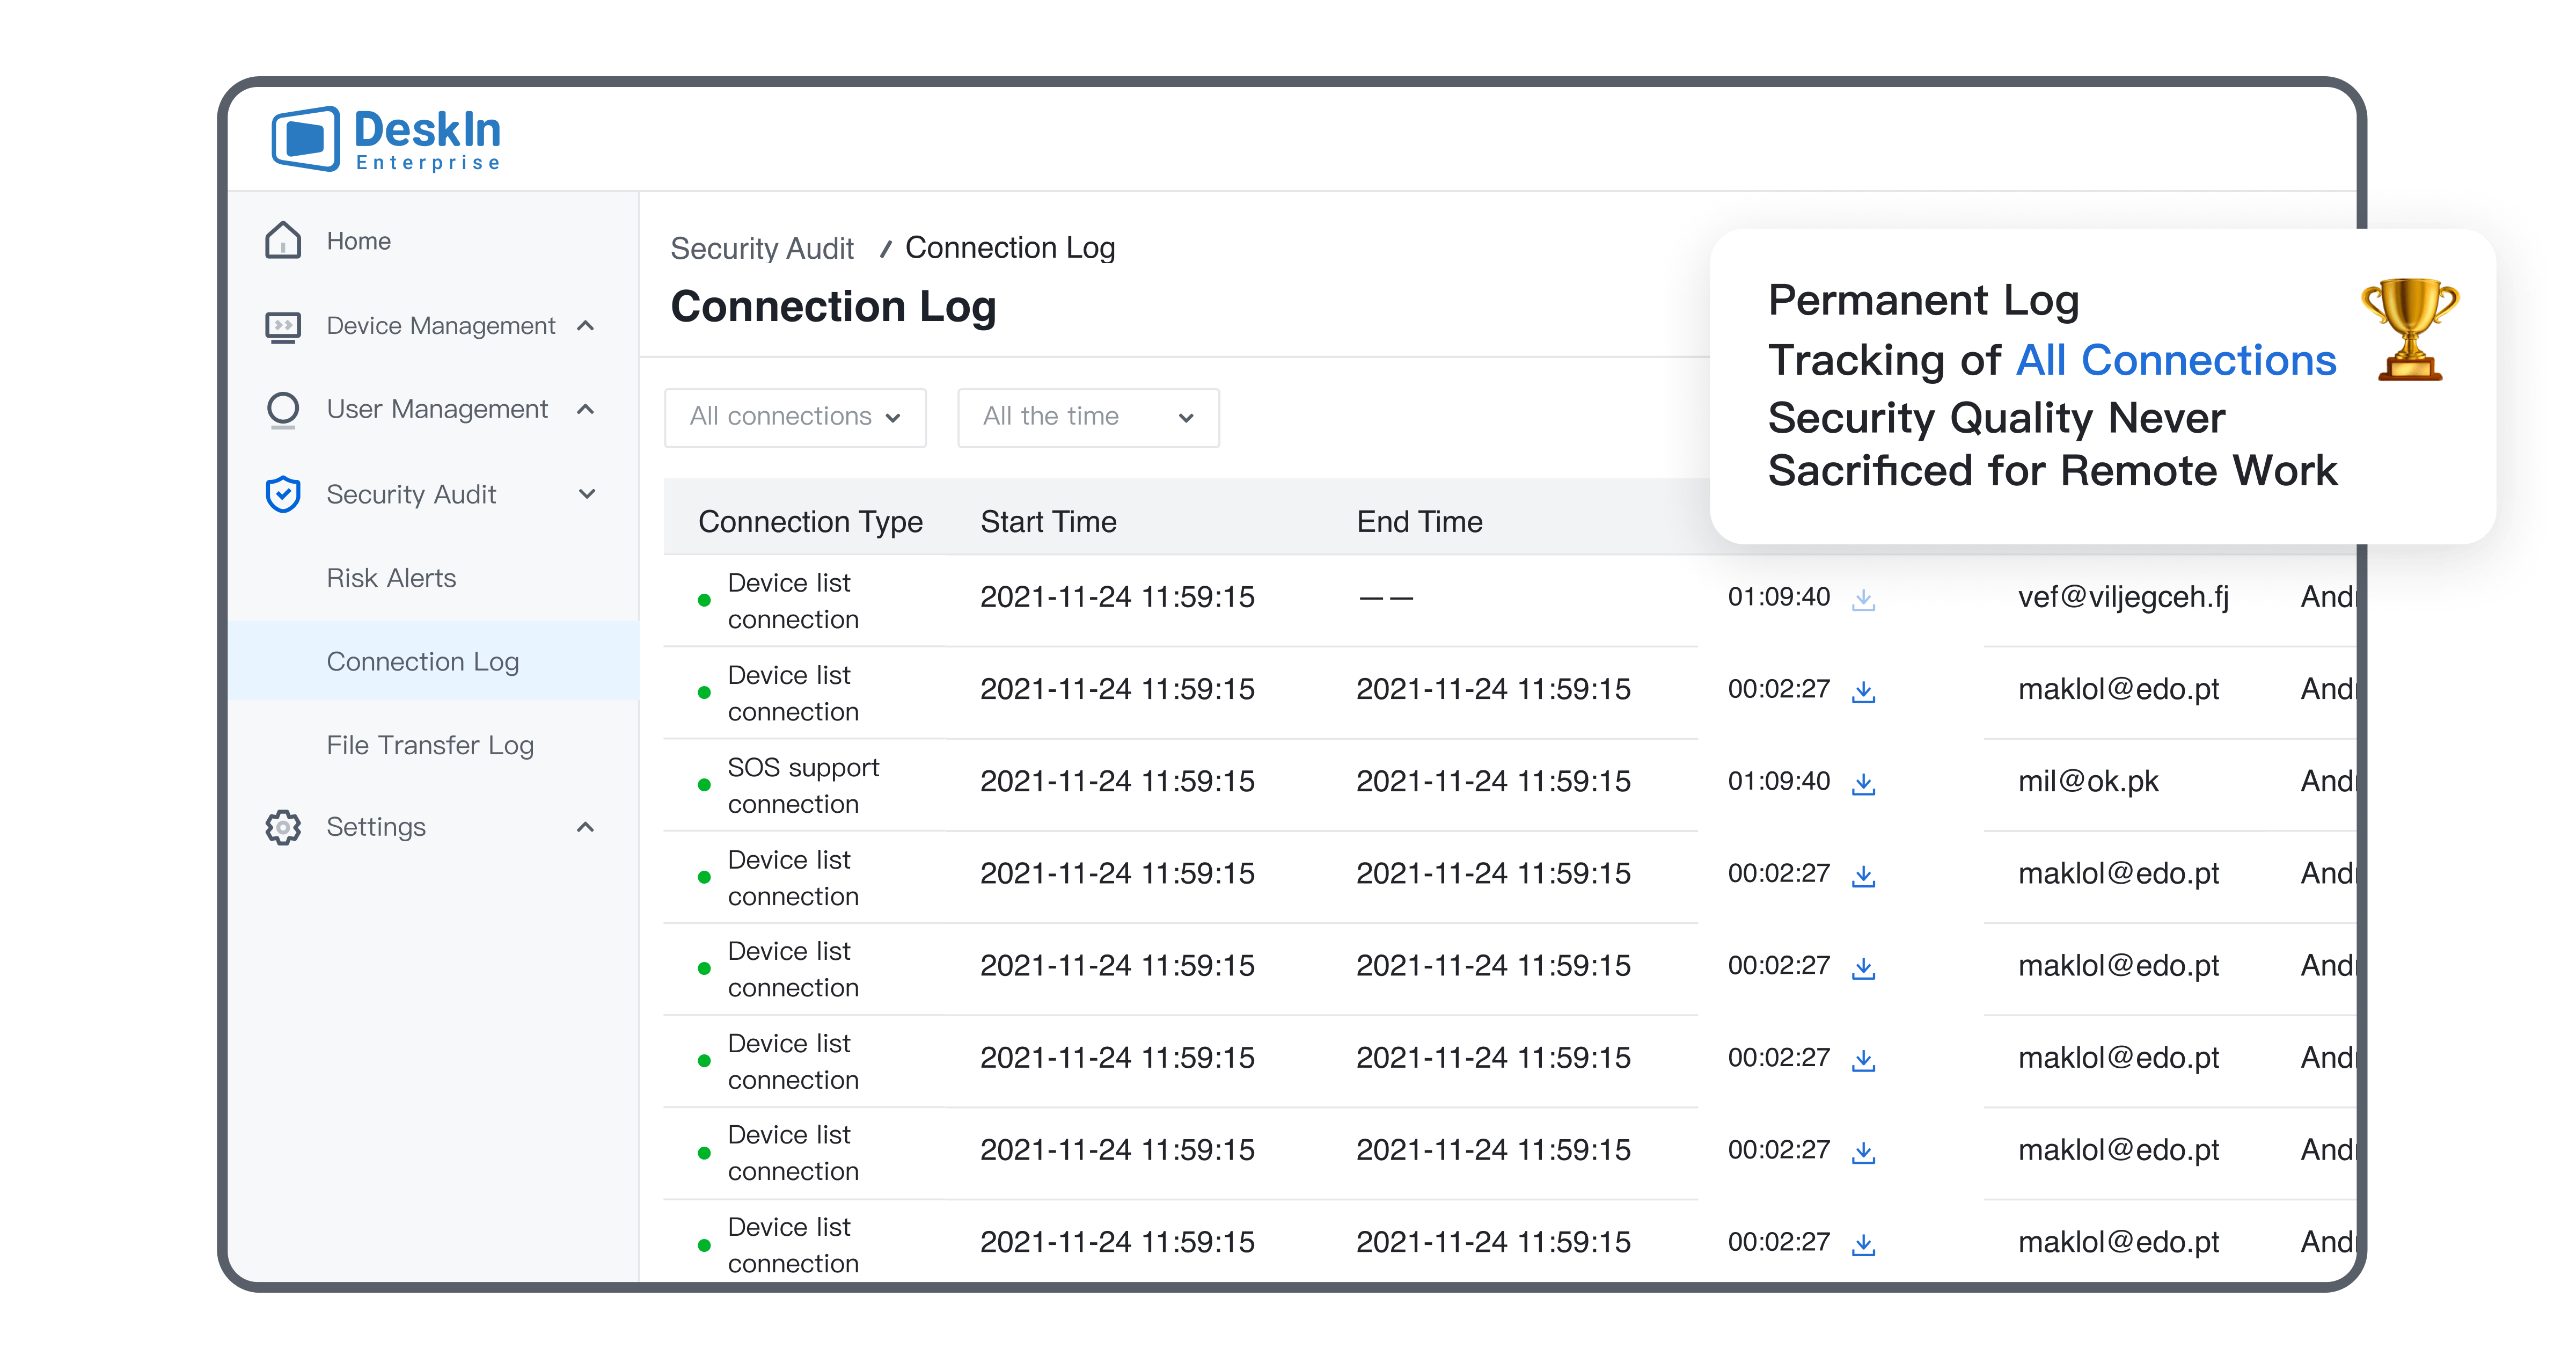Image resolution: width=2576 pixels, height=1370 pixels.
Task: Click the User Management person icon
Action: click(283, 410)
